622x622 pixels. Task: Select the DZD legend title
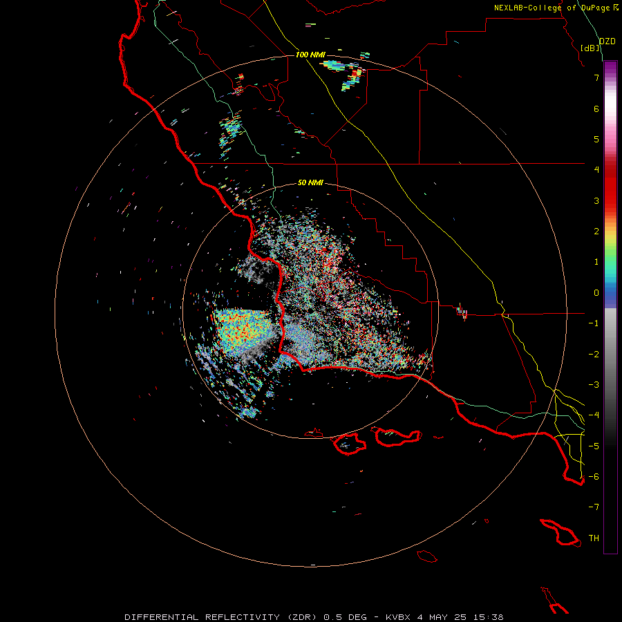click(x=607, y=41)
